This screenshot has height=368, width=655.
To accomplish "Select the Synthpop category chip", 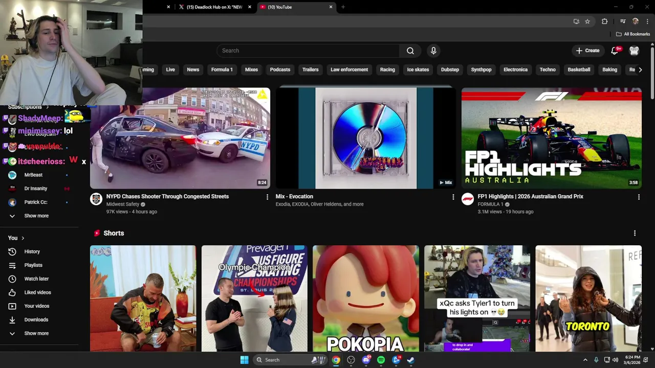I will pyautogui.click(x=481, y=70).
